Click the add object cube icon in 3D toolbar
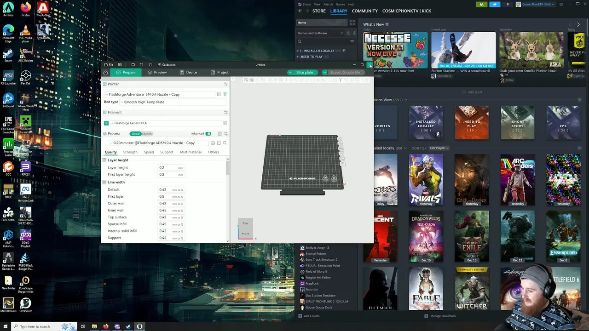Image resolution: width=589 pixels, height=331 pixels. [x=246, y=80]
